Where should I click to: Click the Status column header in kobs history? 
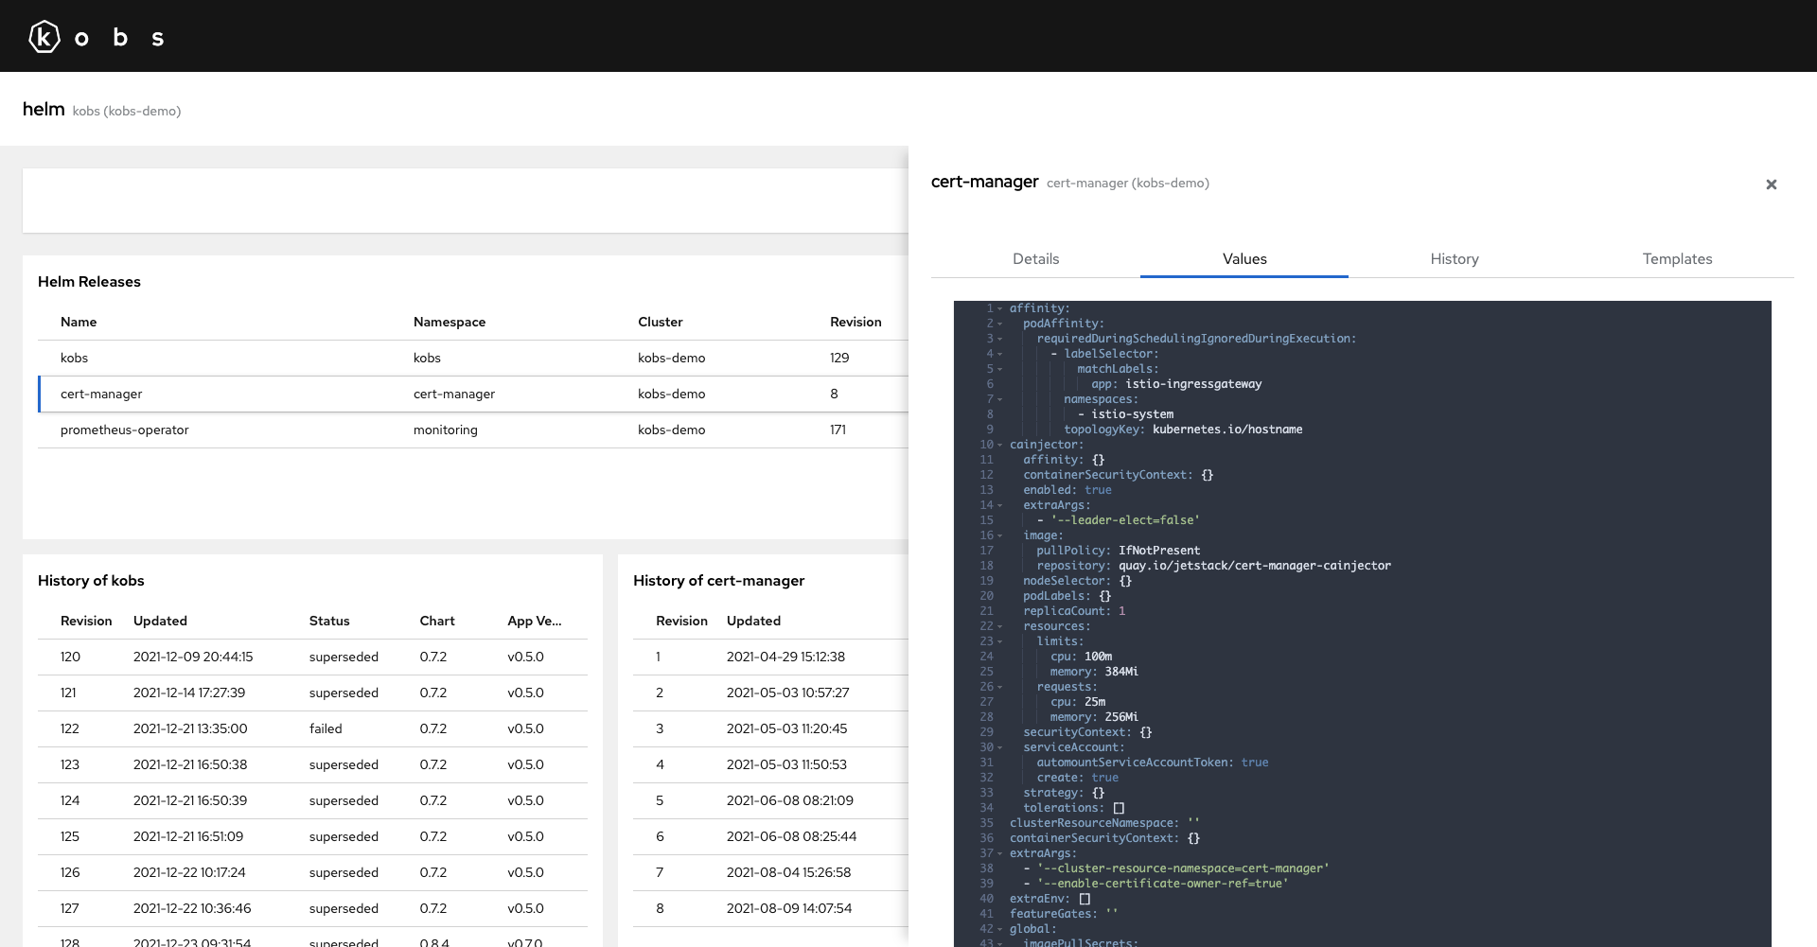coord(329,622)
